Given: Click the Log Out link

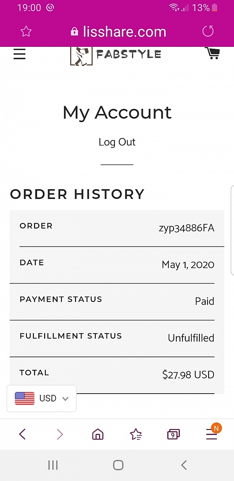Looking at the screenshot, I should click(117, 142).
